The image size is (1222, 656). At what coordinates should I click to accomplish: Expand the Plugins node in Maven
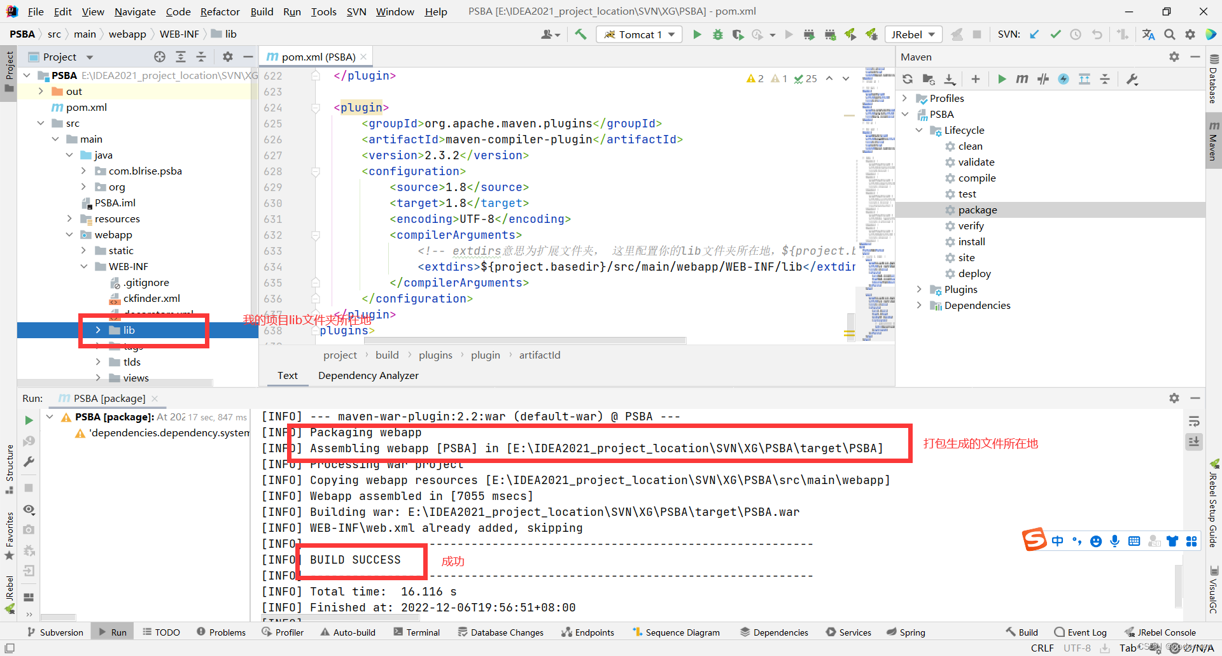[x=919, y=289]
